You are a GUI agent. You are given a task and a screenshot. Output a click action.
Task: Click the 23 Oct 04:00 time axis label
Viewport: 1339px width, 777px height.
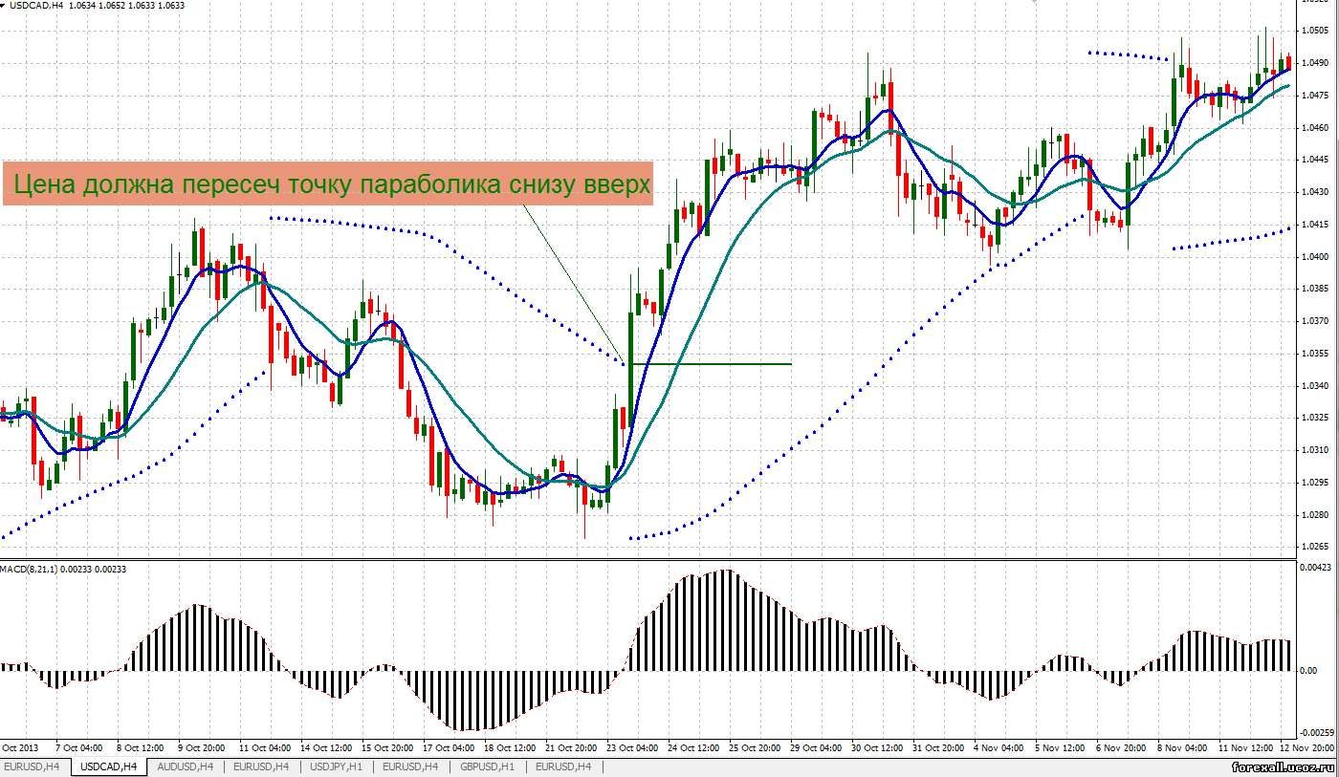[x=631, y=747]
